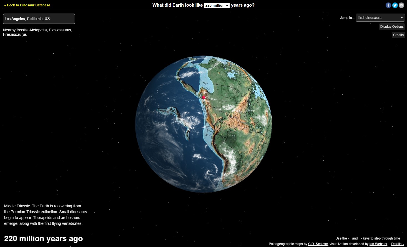
Task: Open the 220 million years dropdown
Action: 217,5
